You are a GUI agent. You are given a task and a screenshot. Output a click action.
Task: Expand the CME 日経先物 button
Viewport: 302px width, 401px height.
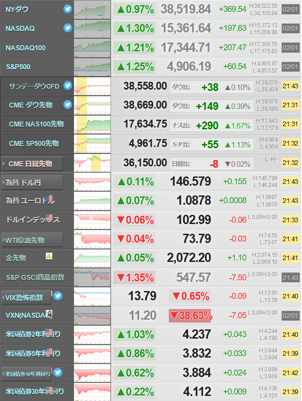(x=32, y=164)
